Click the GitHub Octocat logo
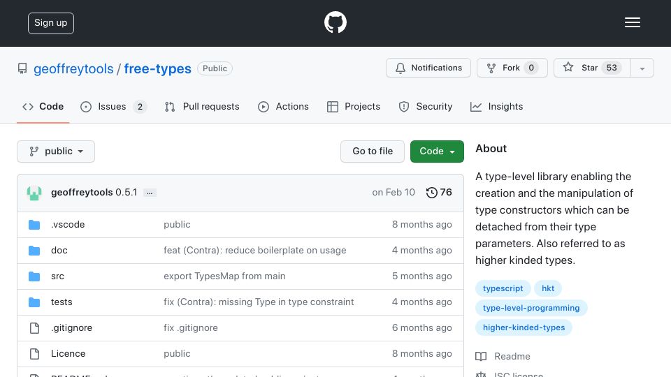The height and width of the screenshot is (377, 671). 335,22
